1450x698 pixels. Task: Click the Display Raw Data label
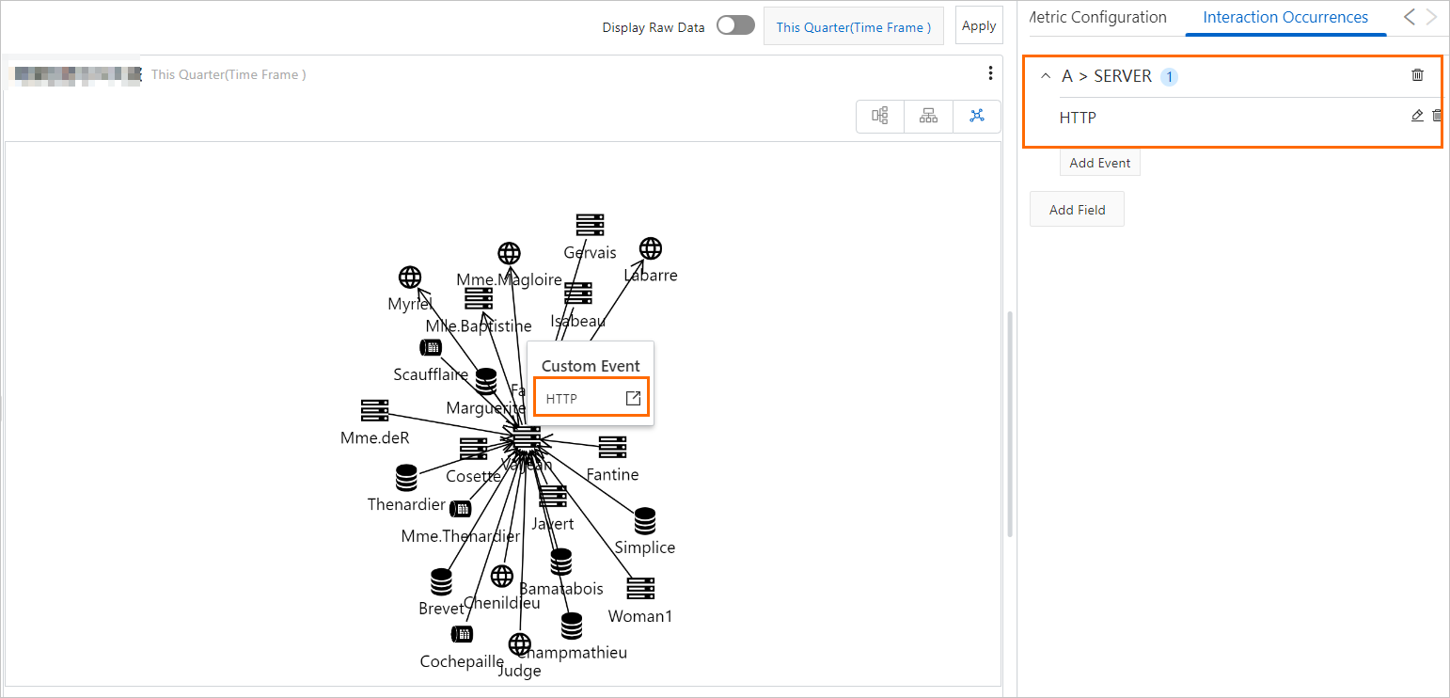pyautogui.click(x=654, y=27)
